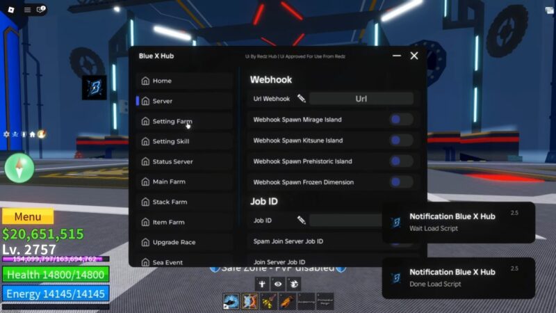Open the Roblox hamburger menu icon

point(27,10)
